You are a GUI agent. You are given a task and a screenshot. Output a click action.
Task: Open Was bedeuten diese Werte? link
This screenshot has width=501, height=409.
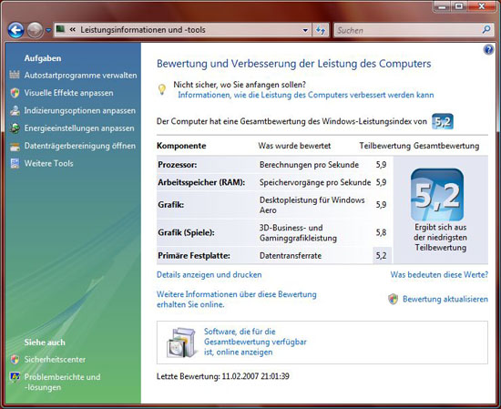coord(439,275)
